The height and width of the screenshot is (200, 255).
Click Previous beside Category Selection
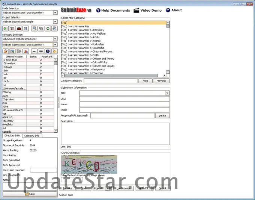[161, 81]
